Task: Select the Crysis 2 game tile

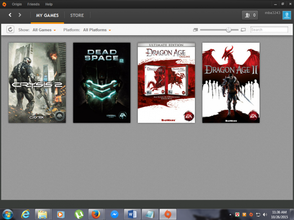Action: 37,83
